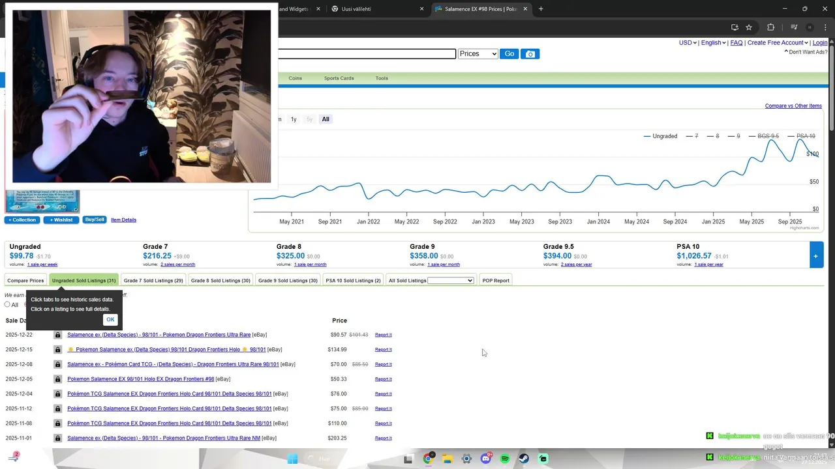835x469 pixels.
Task: Open Grade 7 Sold Listings (29) tab
Action: (153, 281)
